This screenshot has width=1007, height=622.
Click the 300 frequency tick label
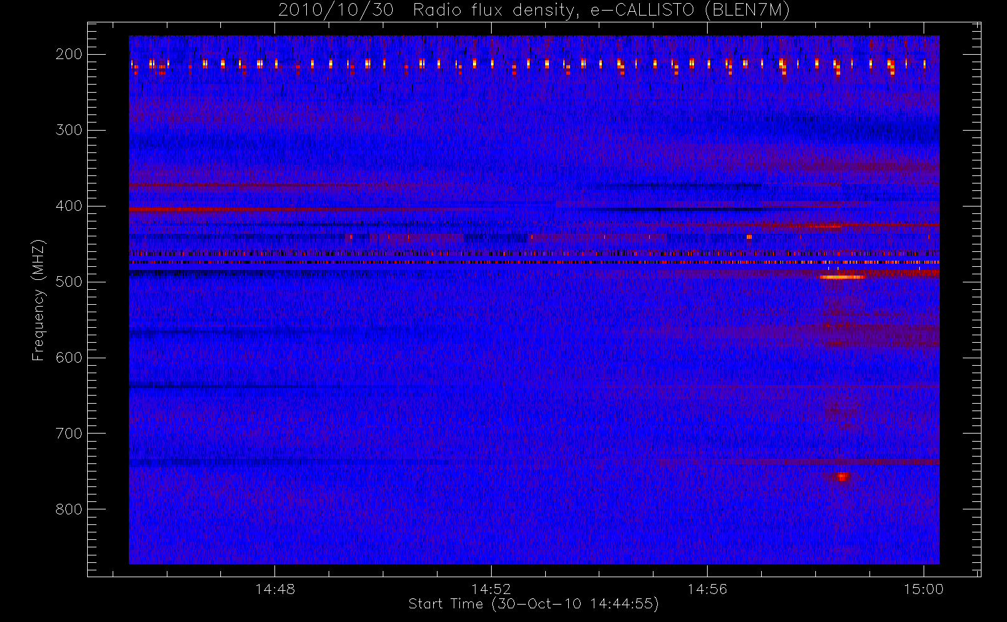(x=68, y=130)
